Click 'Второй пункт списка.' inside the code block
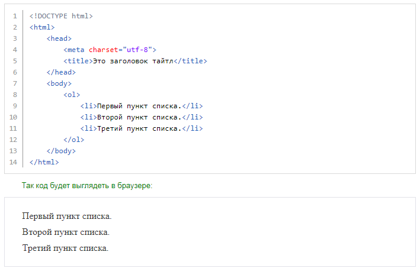The height and width of the screenshot is (268, 420). tap(139, 117)
